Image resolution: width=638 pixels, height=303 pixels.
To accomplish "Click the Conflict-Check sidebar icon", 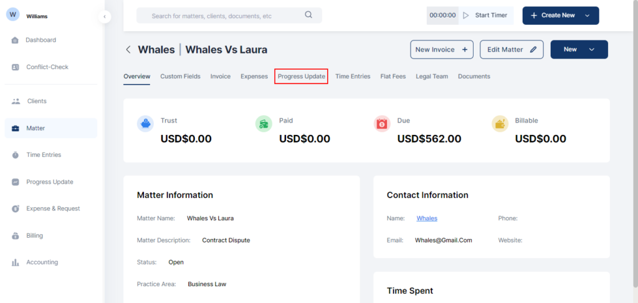I will click(15, 67).
